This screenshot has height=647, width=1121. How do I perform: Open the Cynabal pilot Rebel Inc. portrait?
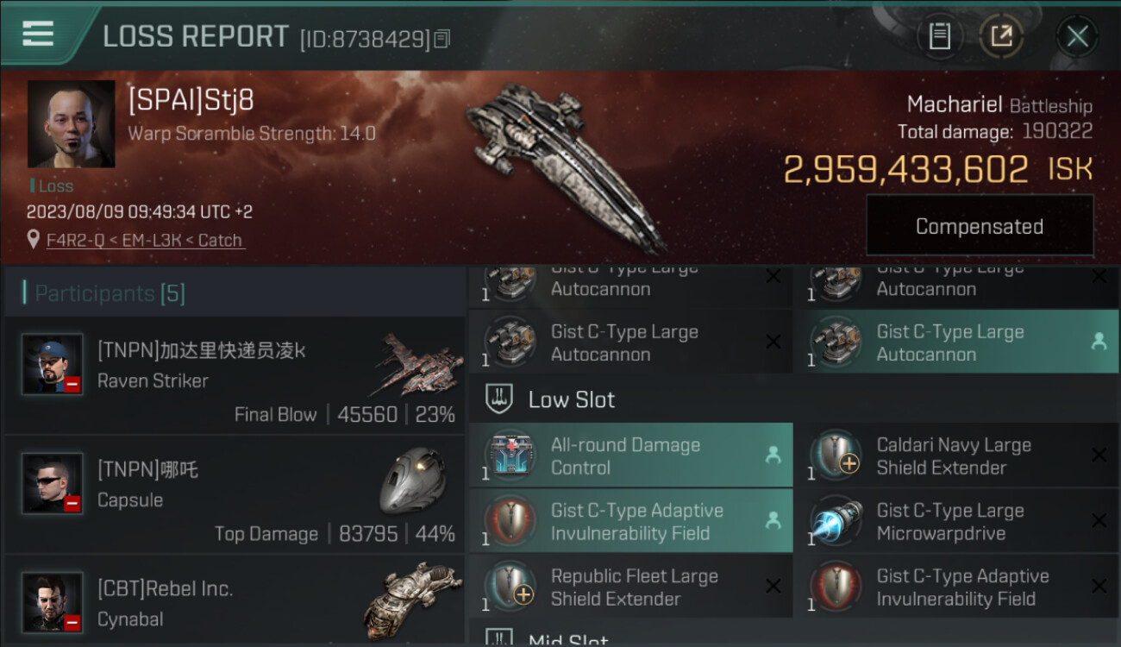click(53, 601)
